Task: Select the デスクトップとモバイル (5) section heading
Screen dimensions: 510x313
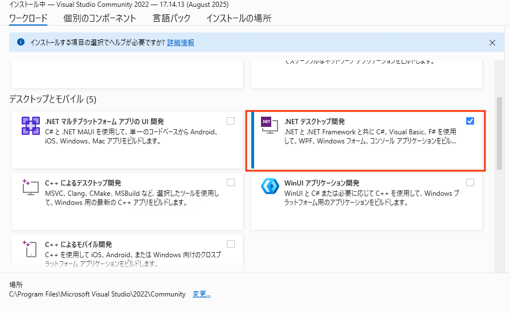Action: (x=53, y=100)
